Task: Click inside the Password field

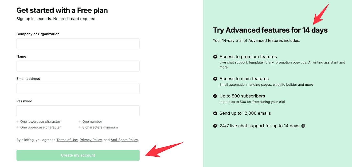Action: (78, 111)
